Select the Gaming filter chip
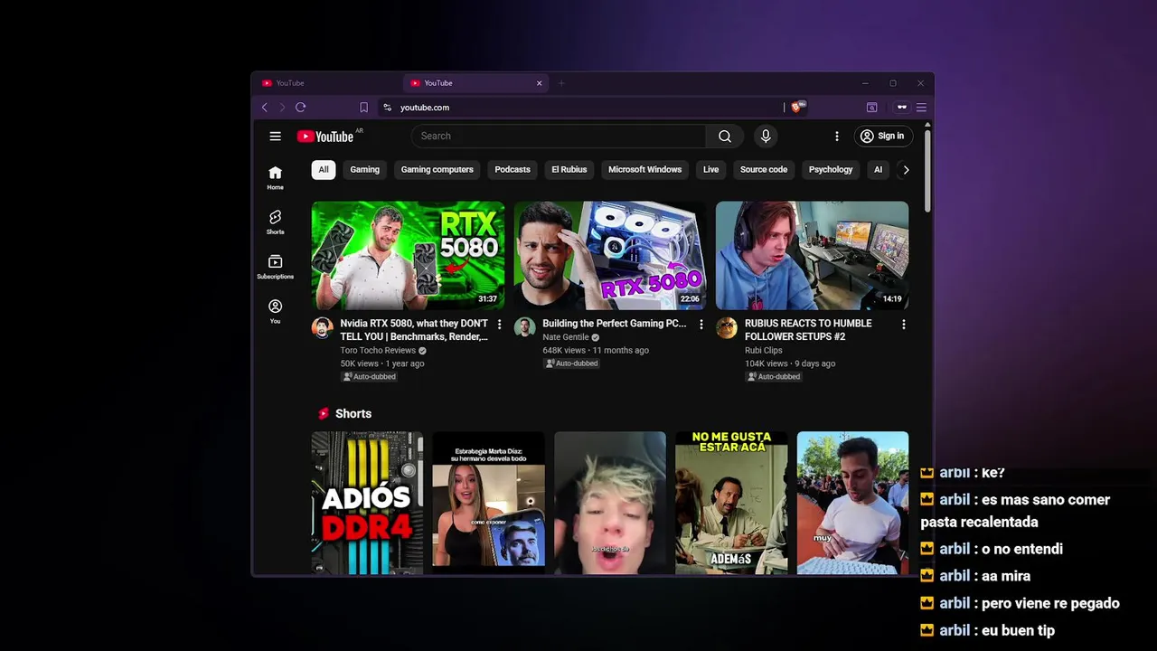Viewport: 1157px width, 651px height. point(365,170)
